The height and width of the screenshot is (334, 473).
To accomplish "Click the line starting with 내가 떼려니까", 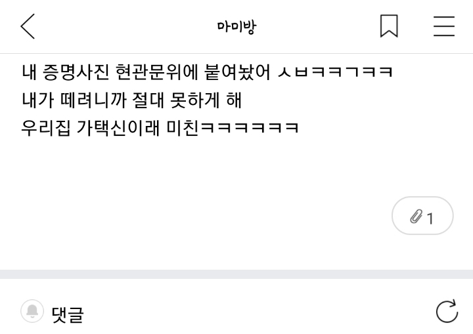I will coord(132,100).
